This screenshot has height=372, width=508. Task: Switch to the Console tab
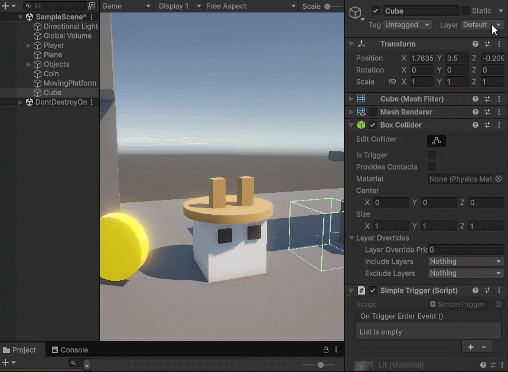click(x=70, y=350)
